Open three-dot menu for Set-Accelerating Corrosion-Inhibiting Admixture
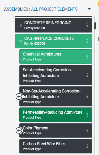Image resolution: width=99 pixels, height=155 pixels. pos(87,75)
